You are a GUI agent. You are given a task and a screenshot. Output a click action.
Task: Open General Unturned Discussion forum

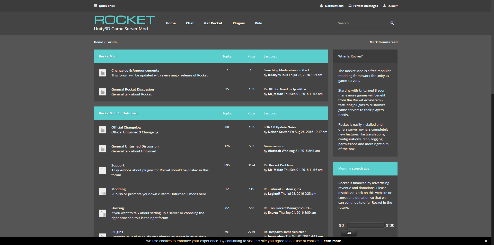(x=135, y=146)
